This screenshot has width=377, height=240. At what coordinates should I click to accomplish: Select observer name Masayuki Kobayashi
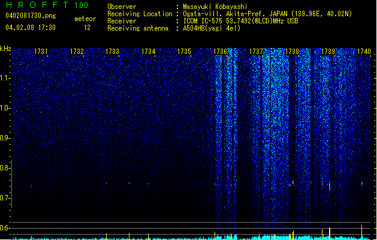click(215, 7)
